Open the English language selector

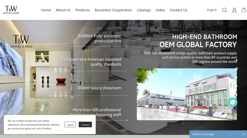(x=212, y=10)
